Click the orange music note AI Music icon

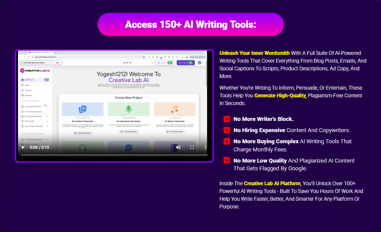[175, 109]
